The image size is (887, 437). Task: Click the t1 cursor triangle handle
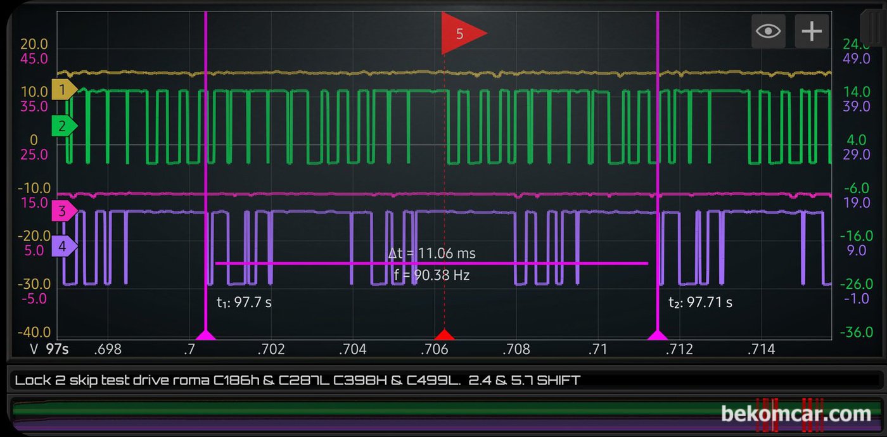(205, 334)
